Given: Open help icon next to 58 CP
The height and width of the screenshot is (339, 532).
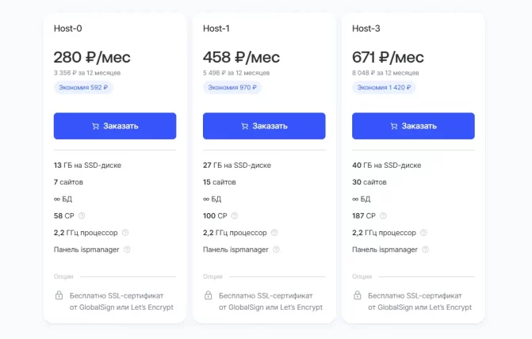Looking at the screenshot, I should [82, 215].
